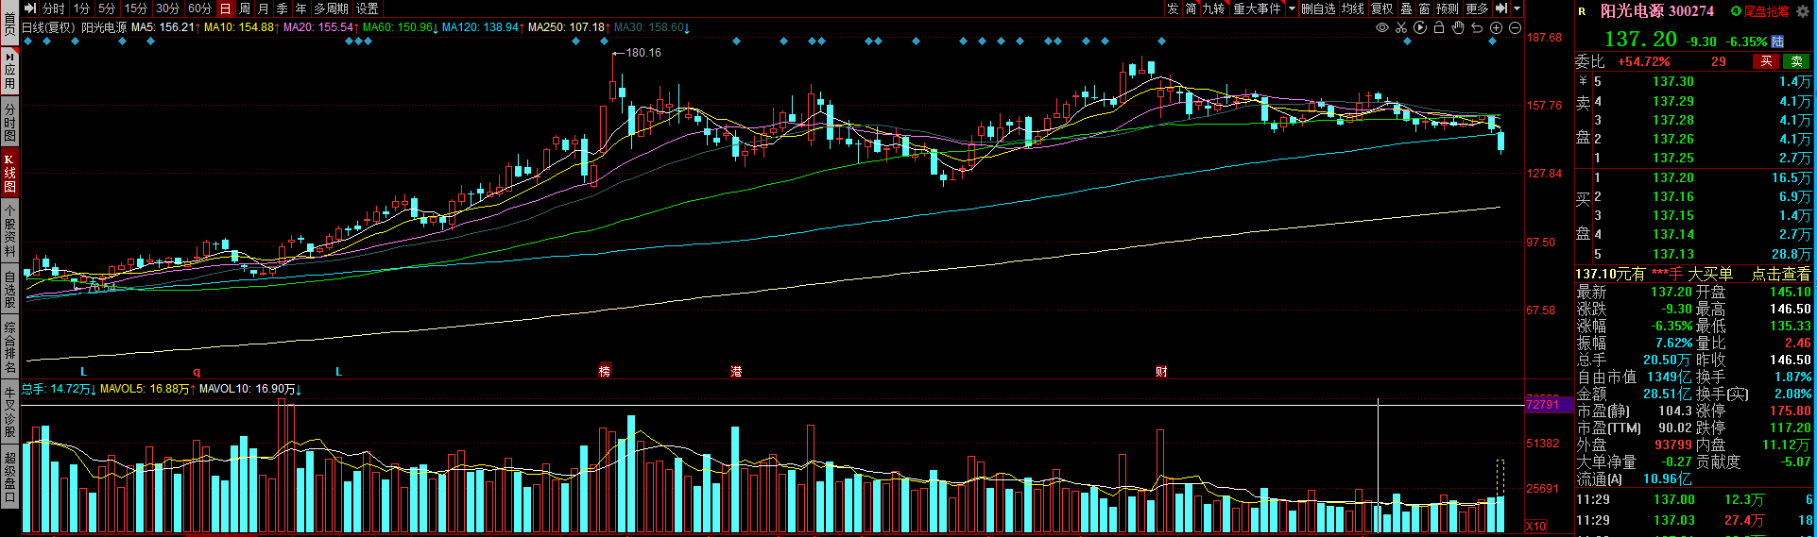Click the 日线(复权) chart label
The height and width of the screenshot is (537, 1817).
pyautogui.click(x=48, y=27)
